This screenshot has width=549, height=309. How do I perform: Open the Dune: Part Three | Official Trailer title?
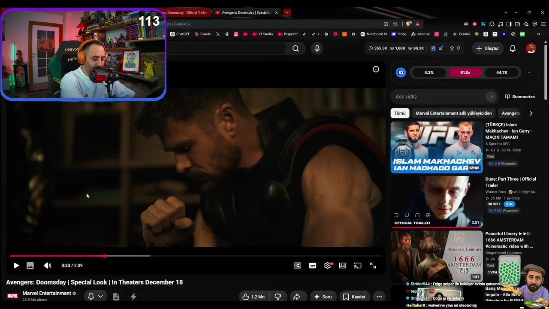pos(511,182)
